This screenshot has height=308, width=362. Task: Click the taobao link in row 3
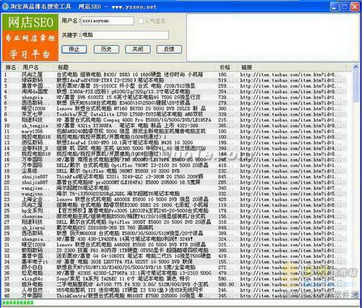pos(291,86)
